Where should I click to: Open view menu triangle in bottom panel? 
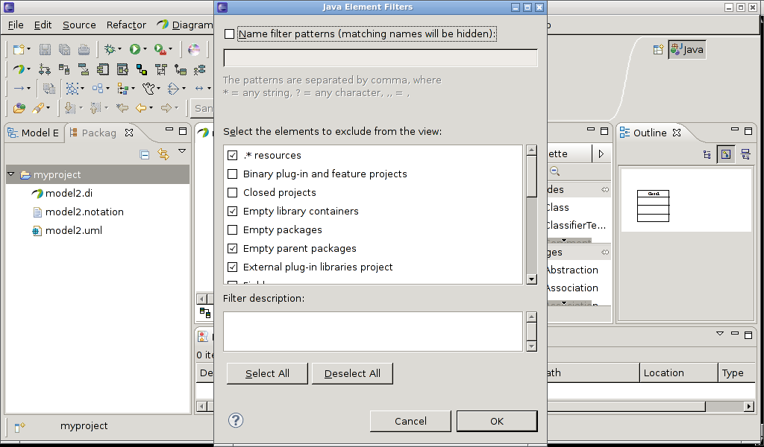720,334
